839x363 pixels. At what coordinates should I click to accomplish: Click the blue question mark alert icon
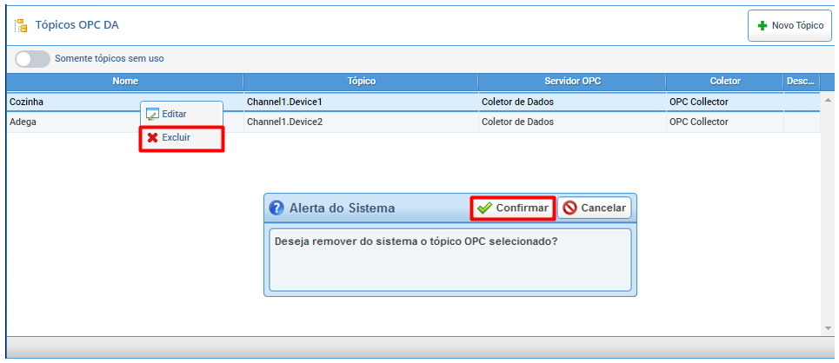point(276,208)
